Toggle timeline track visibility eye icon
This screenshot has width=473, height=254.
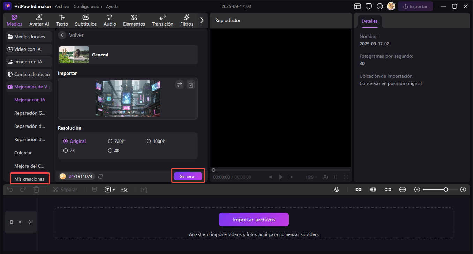21,222
